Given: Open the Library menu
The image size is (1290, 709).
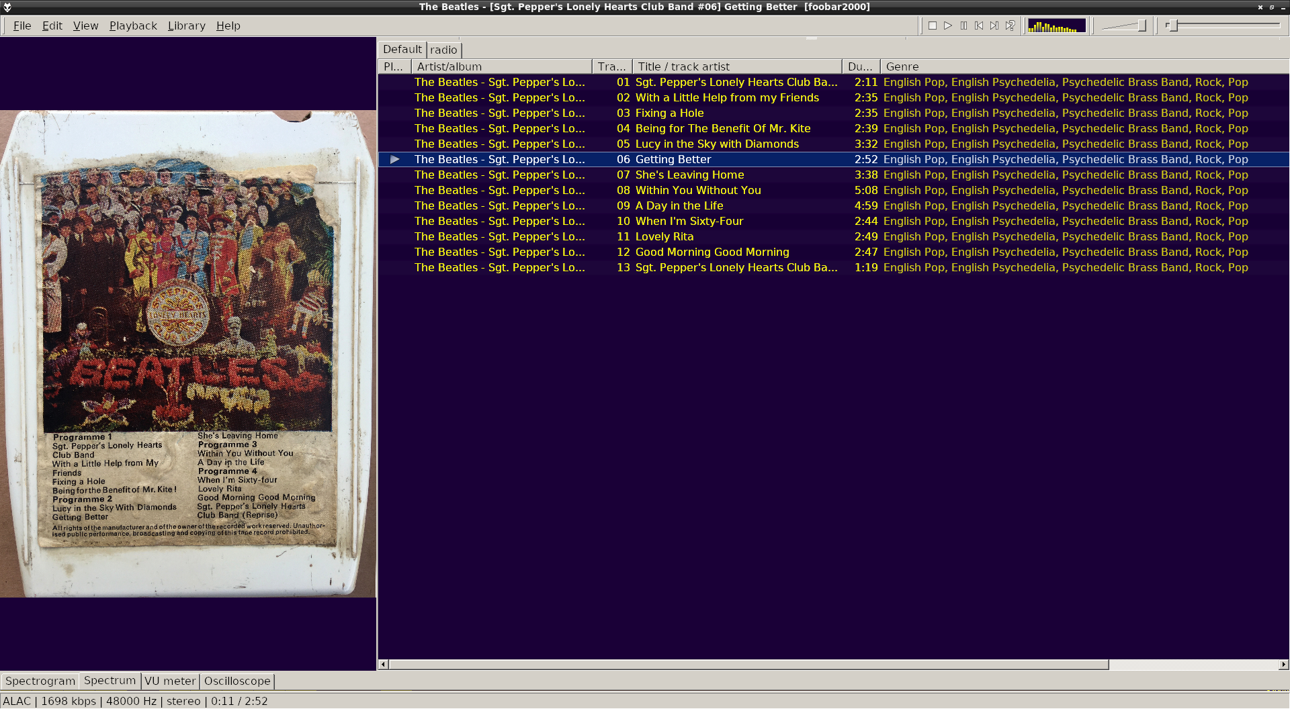Looking at the screenshot, I should (186, 26).
